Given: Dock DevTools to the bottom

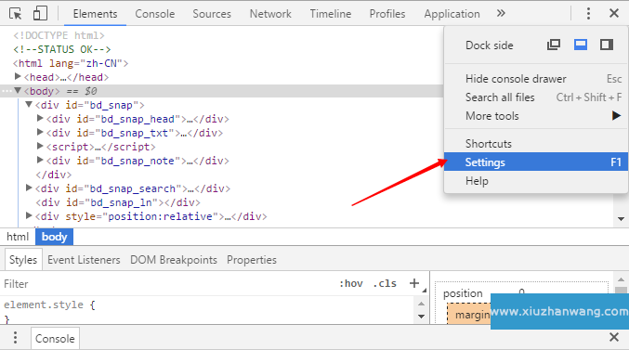Looking at the screenshot, I should 581,45.
